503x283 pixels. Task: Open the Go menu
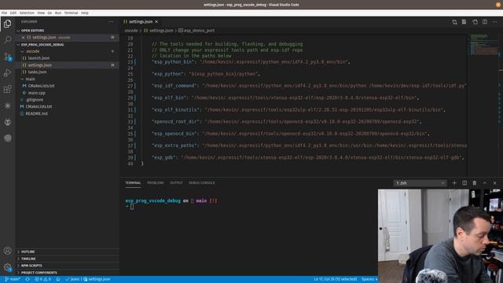[x=50, y=13]
